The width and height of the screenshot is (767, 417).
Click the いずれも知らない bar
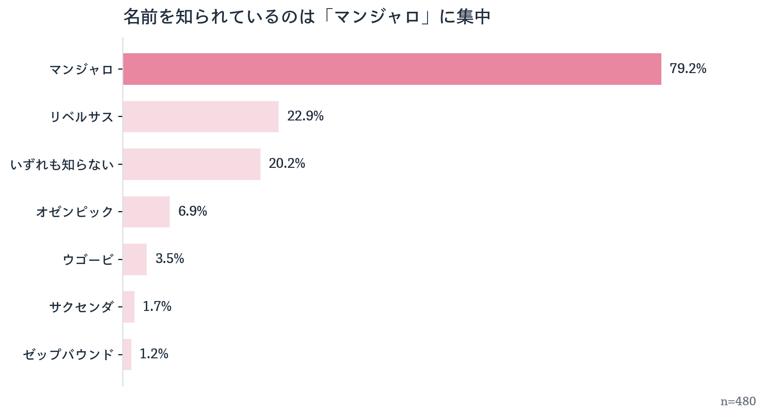pos(192,164)
